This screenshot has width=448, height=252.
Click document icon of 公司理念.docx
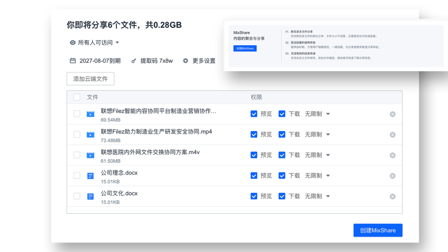coord(90,176)
